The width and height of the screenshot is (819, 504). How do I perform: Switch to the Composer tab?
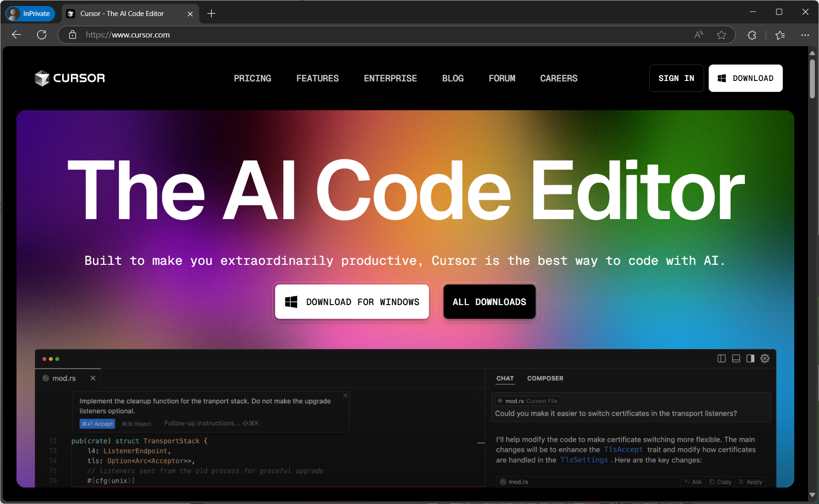coord(545,378)
